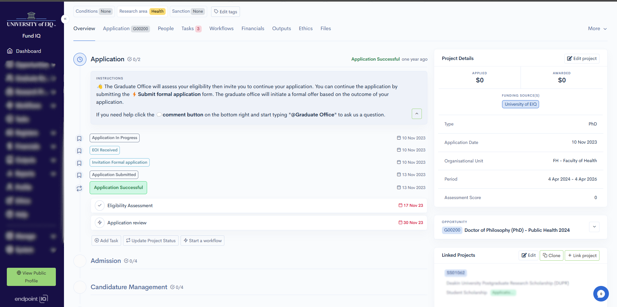Open the chat bubble in bottom right
This screenshot has height=307, width=617.
pos(601,294)
